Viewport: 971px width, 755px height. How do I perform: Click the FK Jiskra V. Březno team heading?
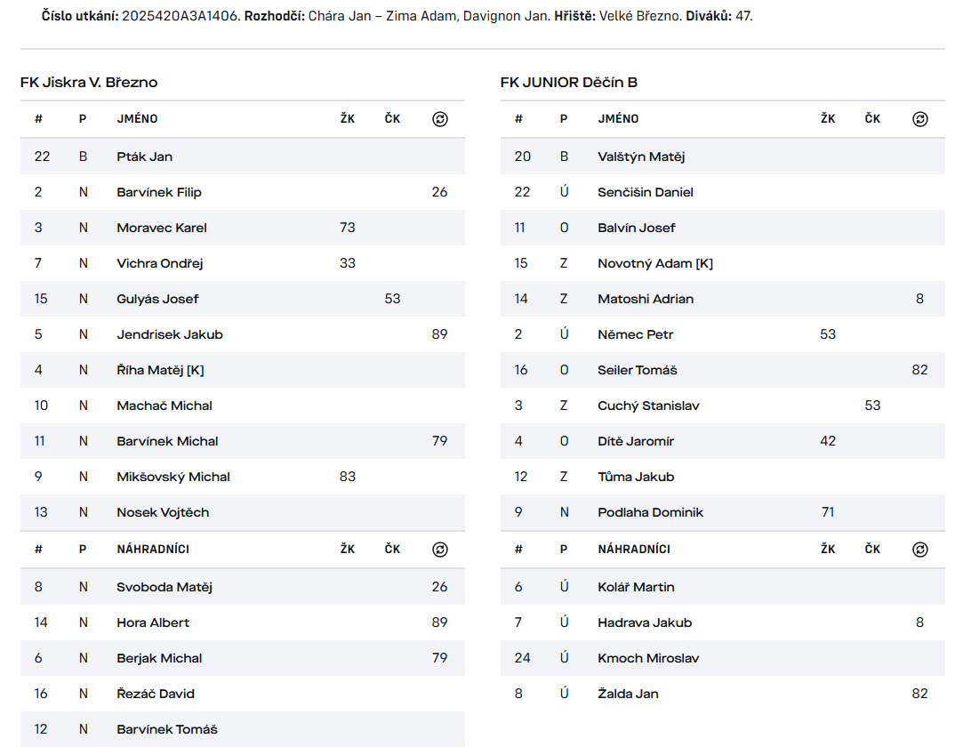(x=89, y=83)
